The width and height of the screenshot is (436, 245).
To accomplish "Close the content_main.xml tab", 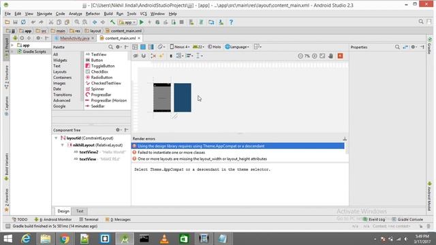I will pyautogui.click(x=139, y=38).
